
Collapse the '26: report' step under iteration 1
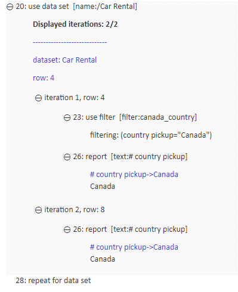coord(67,157)
